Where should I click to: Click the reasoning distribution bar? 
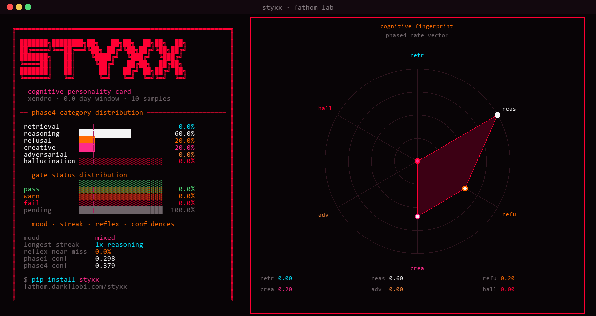(x=105, y=134)
